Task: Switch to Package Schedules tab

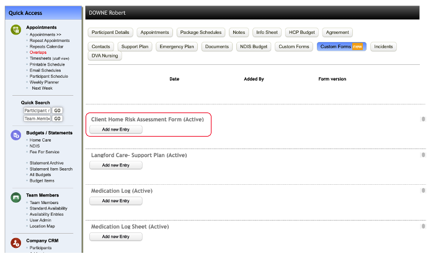Action: coord(201,32)
